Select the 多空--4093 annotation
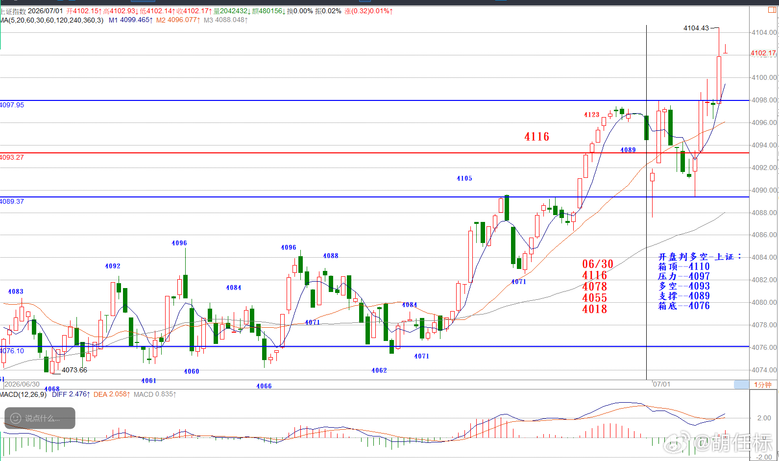Image resolution: width=779 pixels, height=461 pixels. (x=684, y=286)
